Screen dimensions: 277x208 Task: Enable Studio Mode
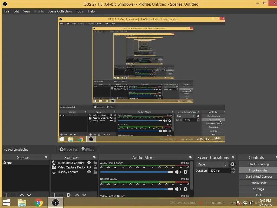point(258,183)
